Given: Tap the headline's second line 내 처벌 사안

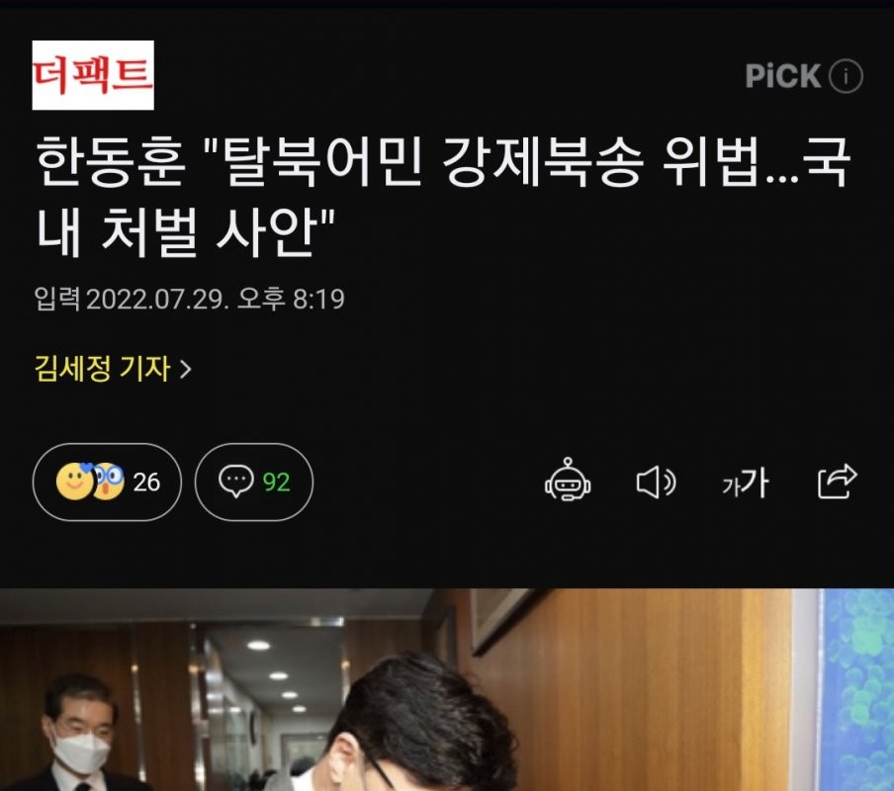Looking at the screenshot, I should click(186, 232).
